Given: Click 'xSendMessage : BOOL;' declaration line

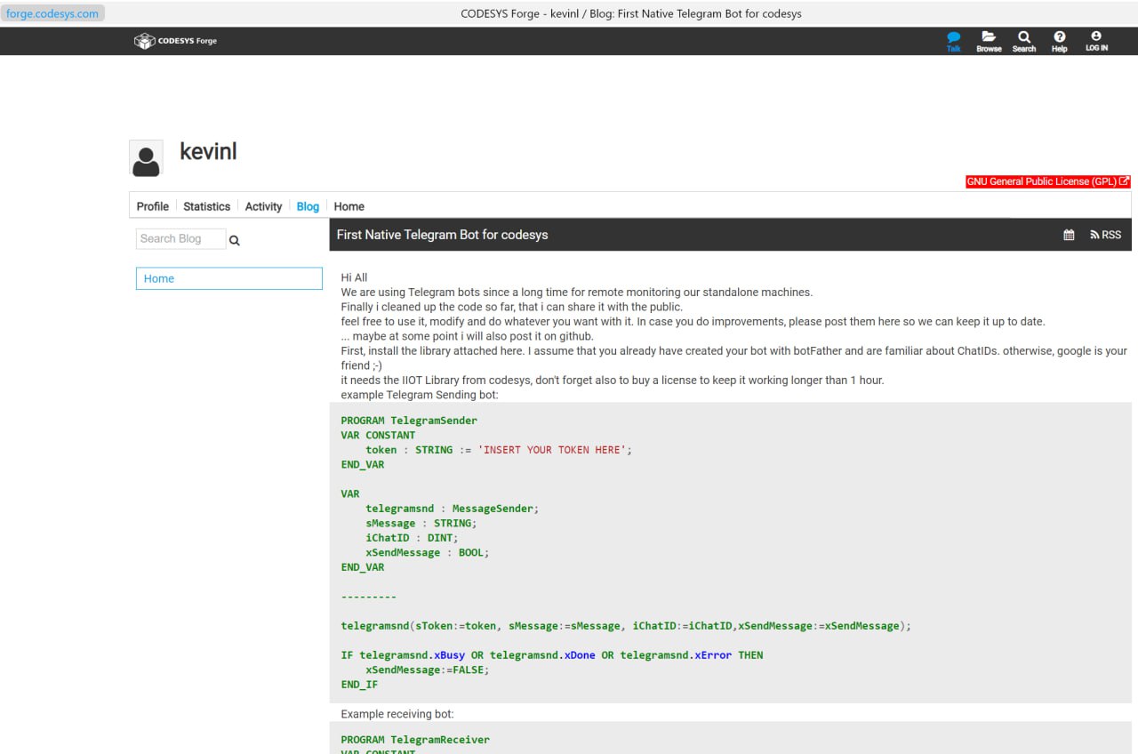Looking at the screenshot, I should (428, 552).
